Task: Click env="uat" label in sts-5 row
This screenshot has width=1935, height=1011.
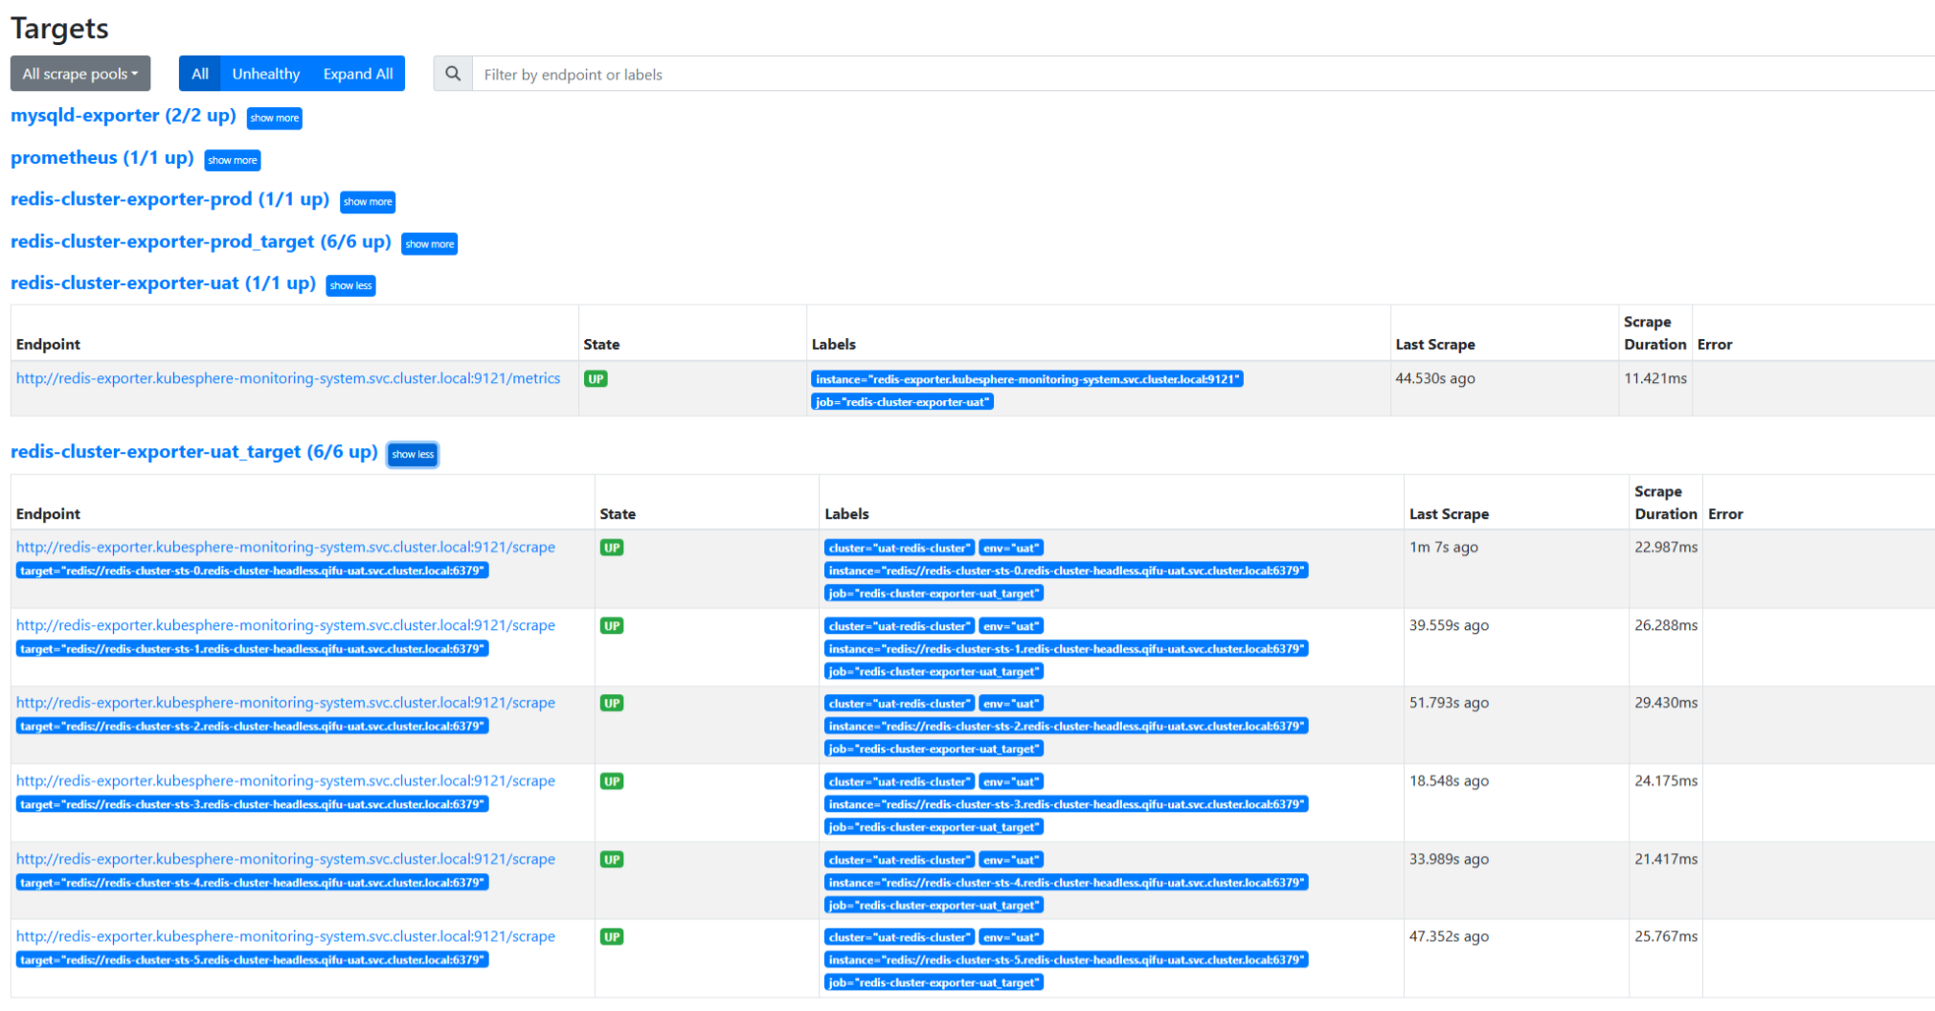Action: point(1011,937)
